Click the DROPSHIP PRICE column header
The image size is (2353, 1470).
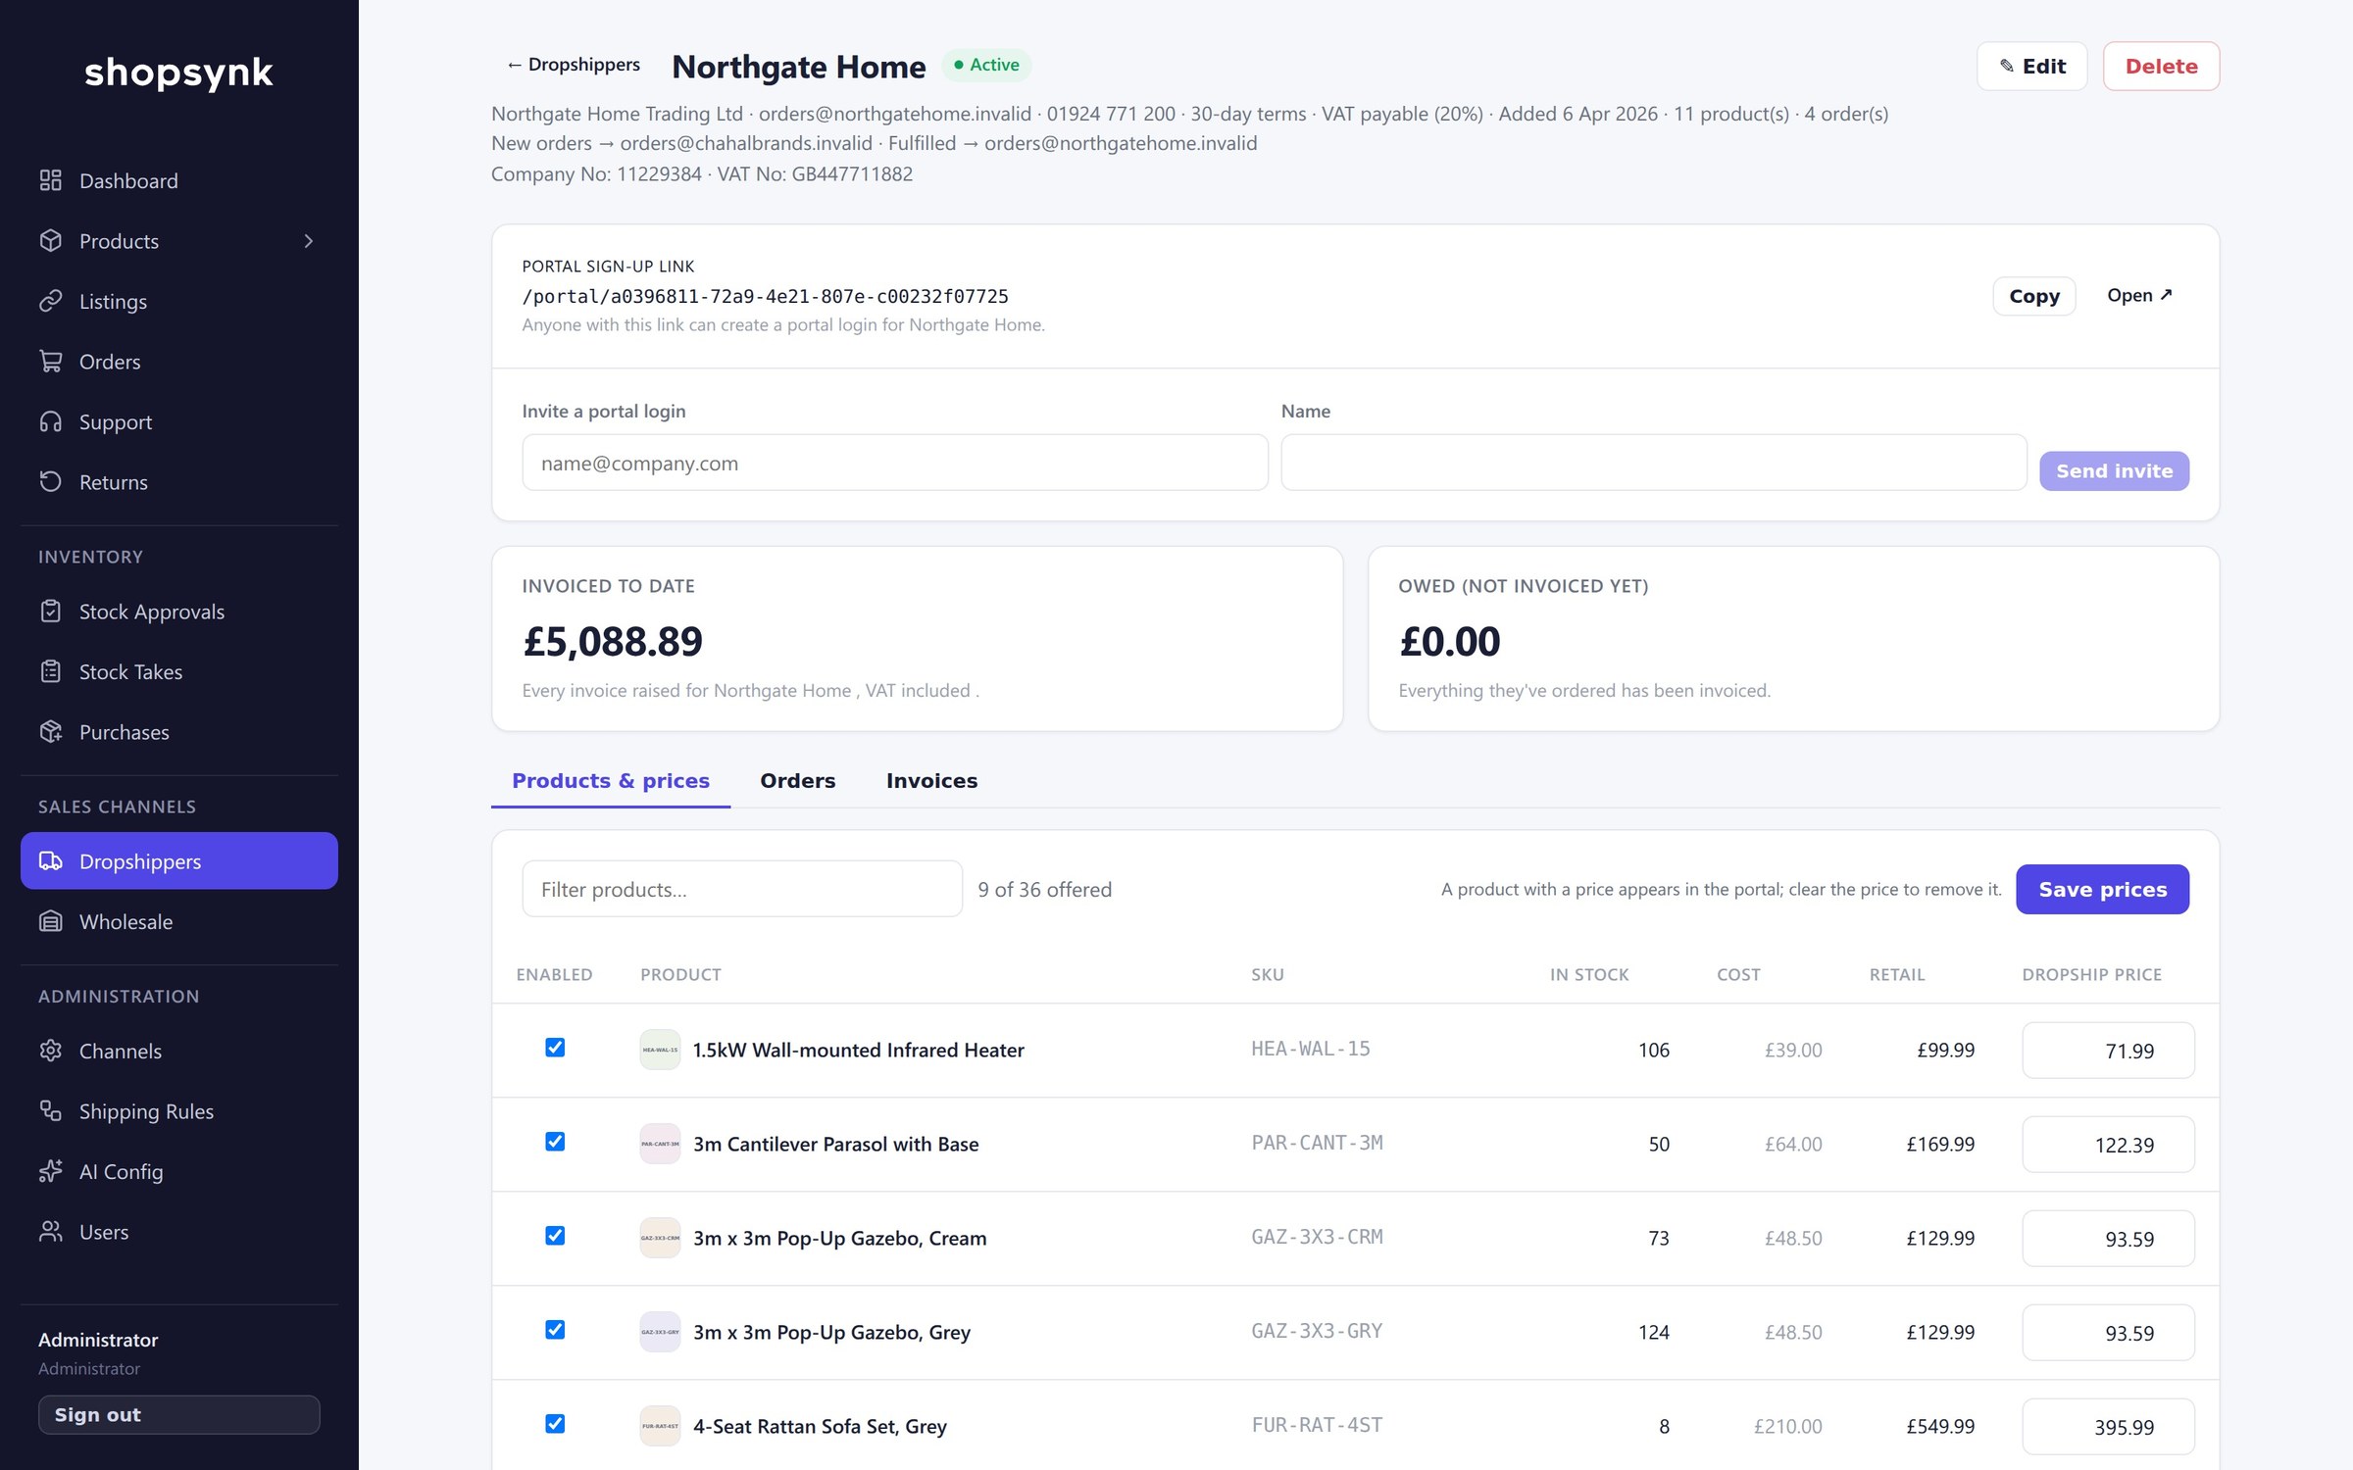2091,974
